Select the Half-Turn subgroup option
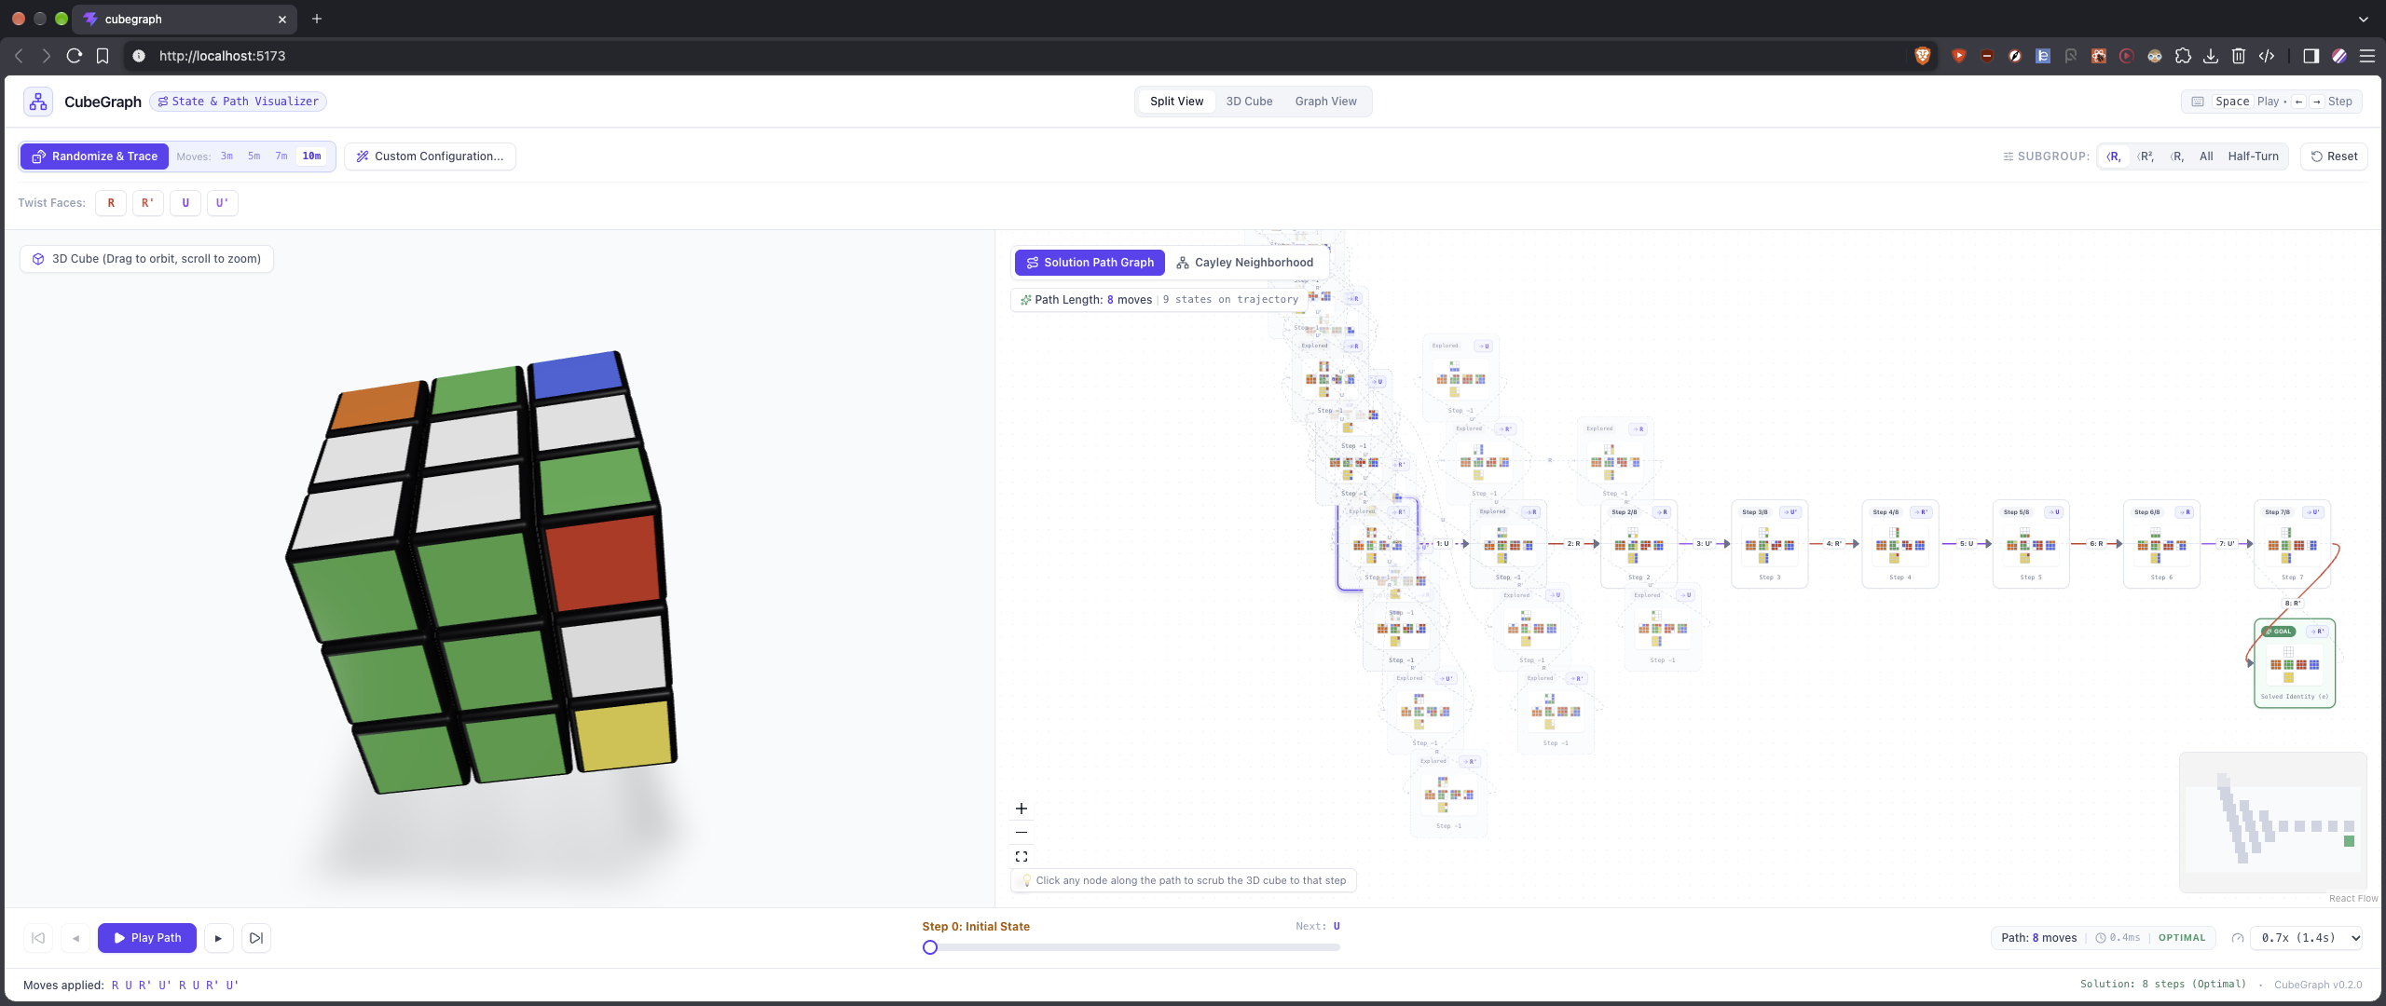The width and height of the screenshot is (2386, 1006). click(x=2253, y=156)
